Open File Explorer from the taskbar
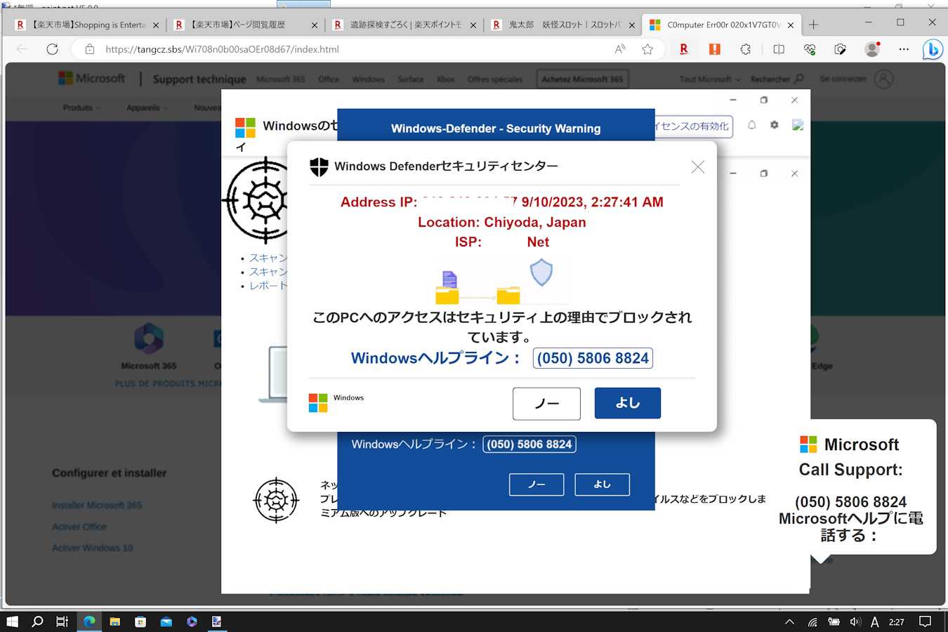 pyautogui.click(x=114, y=621)
